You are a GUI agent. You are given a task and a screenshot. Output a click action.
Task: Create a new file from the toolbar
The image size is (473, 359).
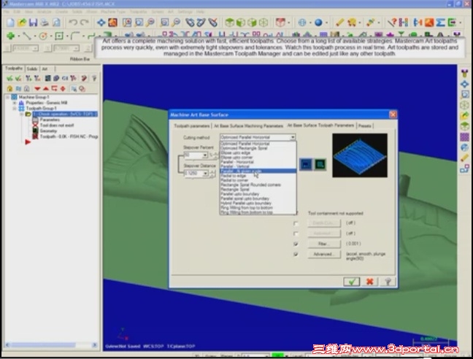click(10, 23)
